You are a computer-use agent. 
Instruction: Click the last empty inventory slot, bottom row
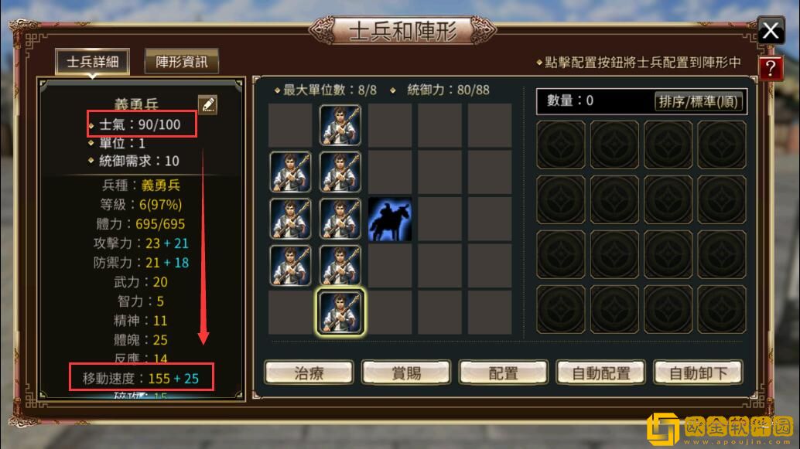[x=721, y=309]
